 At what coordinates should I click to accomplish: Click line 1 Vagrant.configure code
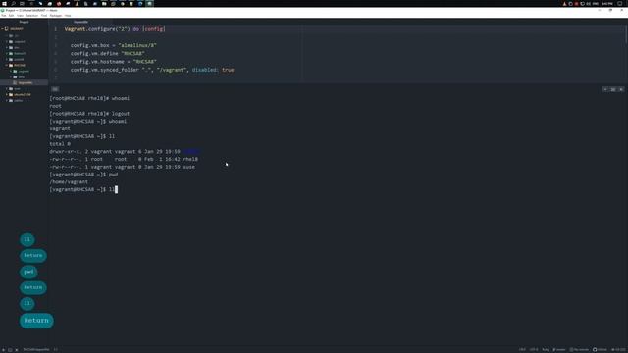tap(115, 29)
